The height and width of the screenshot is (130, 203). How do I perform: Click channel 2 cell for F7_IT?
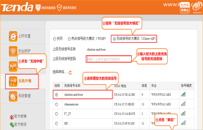pyautogui.click(x=142, y=114)
